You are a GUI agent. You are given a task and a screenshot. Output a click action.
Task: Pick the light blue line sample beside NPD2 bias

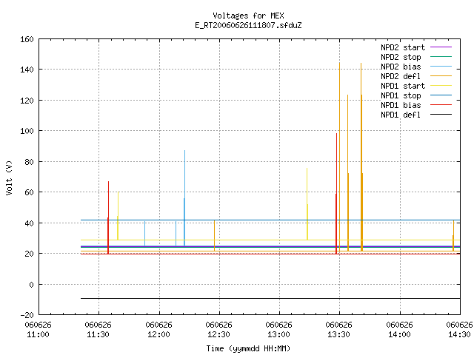tap(441, 66)
